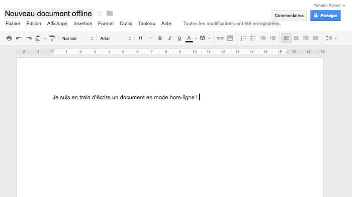Star the document
This screenshot has height=197, width=352.
coord(99,13)
